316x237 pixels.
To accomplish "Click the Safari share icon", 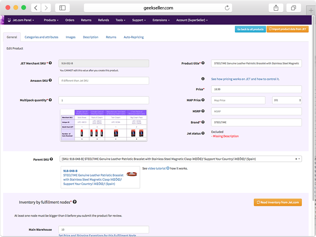I will (275, 7).
